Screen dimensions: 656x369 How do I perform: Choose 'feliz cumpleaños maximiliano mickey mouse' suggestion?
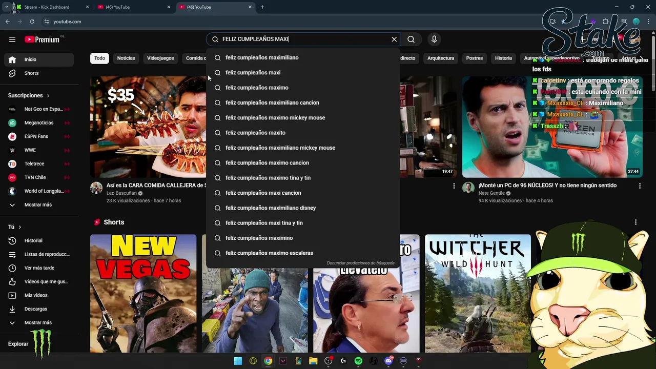point(302,148)
